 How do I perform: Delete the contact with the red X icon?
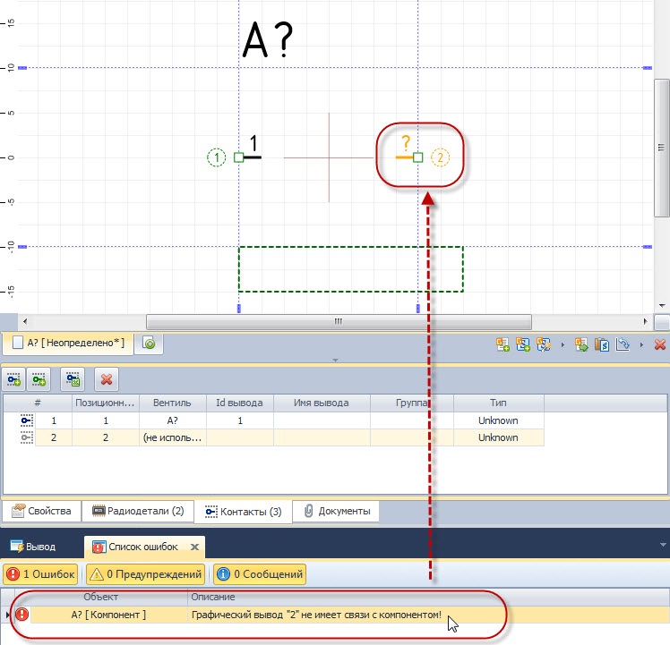tap(107, 379)
